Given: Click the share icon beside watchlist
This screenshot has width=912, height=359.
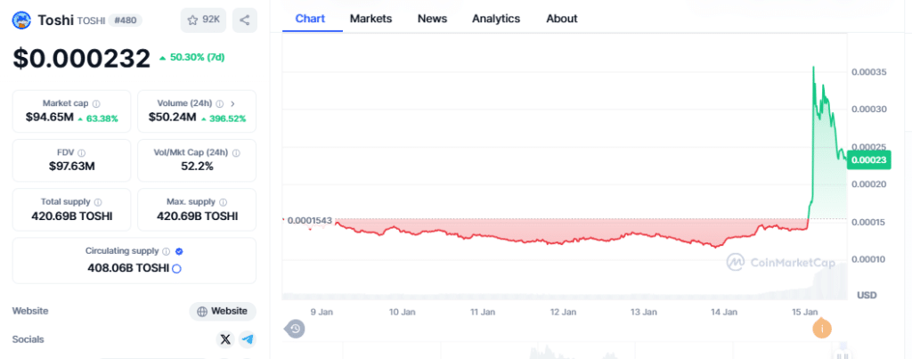Looking at the screenshot, I should click(245, 20).
